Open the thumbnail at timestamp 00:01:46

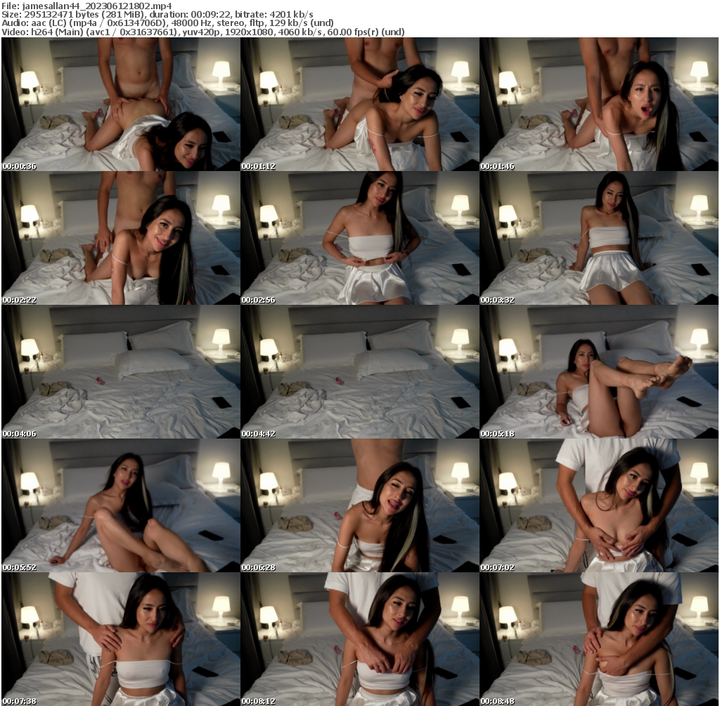[x=598, y=104]
